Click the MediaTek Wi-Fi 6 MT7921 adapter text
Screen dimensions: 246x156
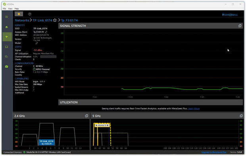(48, 152)
